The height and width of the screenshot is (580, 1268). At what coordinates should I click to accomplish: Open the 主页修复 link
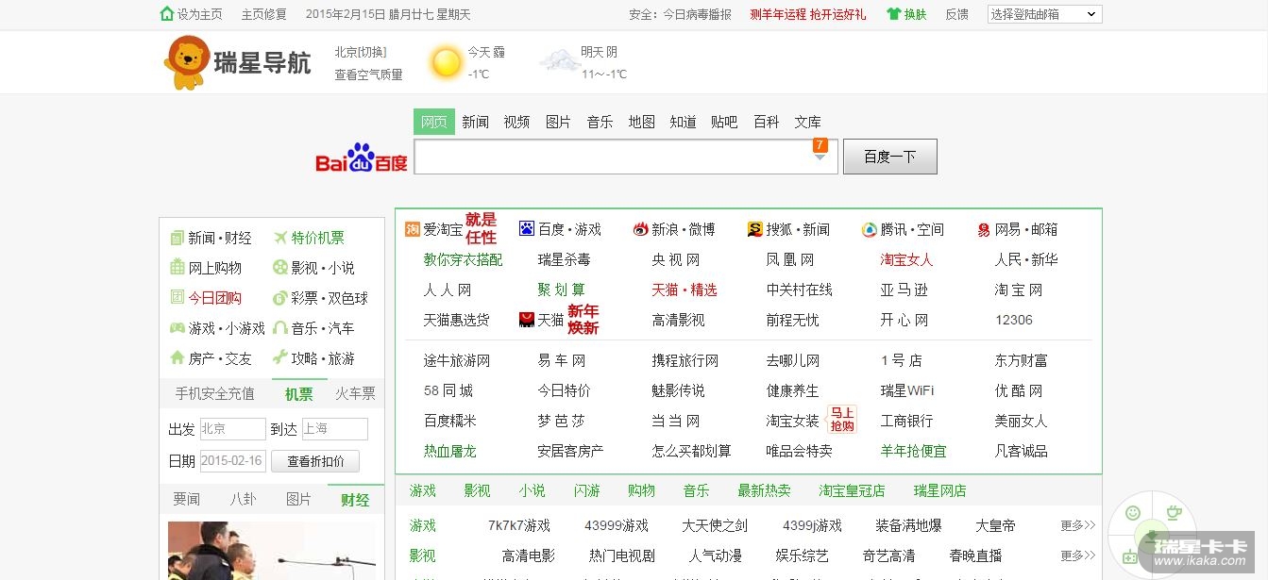(x=264, y=14)
